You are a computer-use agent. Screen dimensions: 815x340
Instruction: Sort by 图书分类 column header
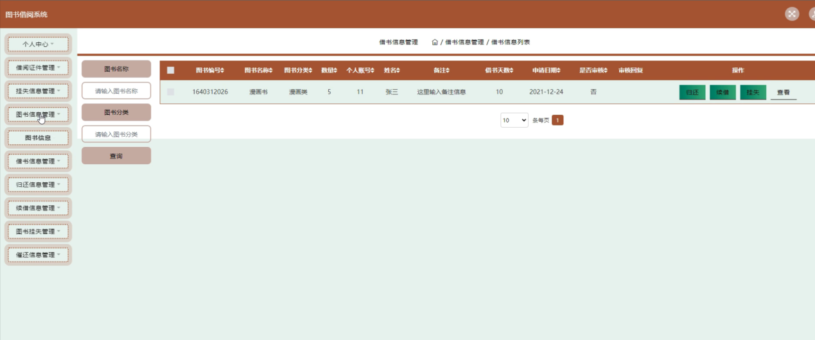(x=298, y=71)
